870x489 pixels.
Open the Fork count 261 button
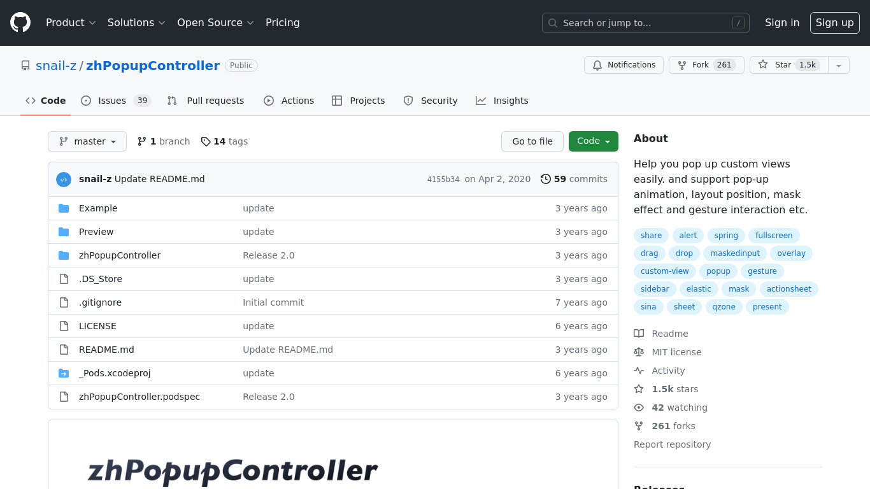[x=706, y=65]
